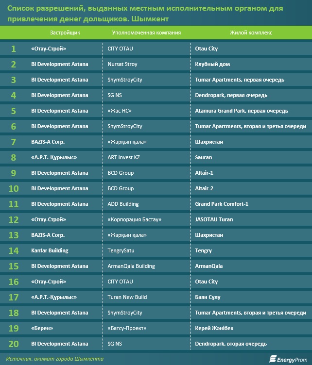Click '«Жарқын қала»' in row 7
Screen dimensions: 312x365
point(127,142)
